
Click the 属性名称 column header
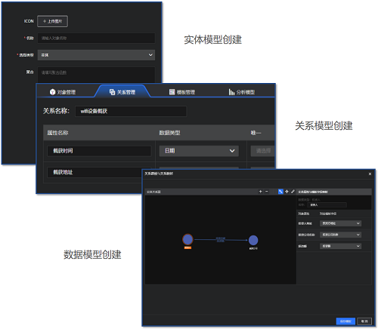coord(57,133)
